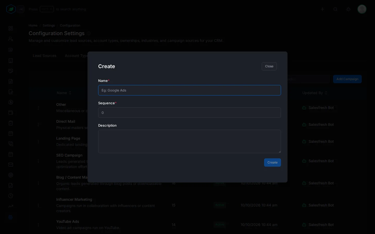This screenshot has width=375, height=234.
Task: Click the help icon beside Configuration Settings
Action: coord(89,33)
